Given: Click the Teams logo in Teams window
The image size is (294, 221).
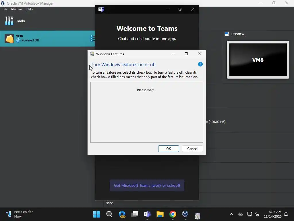Looking at the screenshot, I should (x=101, y=9).
